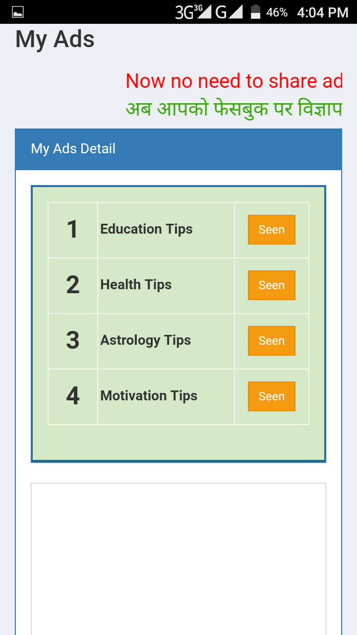Click the Seen button for Astrology Tips

(x=271, y=341)
